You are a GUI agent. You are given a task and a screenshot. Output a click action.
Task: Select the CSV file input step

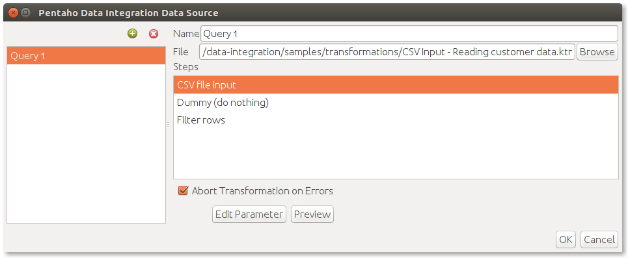click(396, 85)
